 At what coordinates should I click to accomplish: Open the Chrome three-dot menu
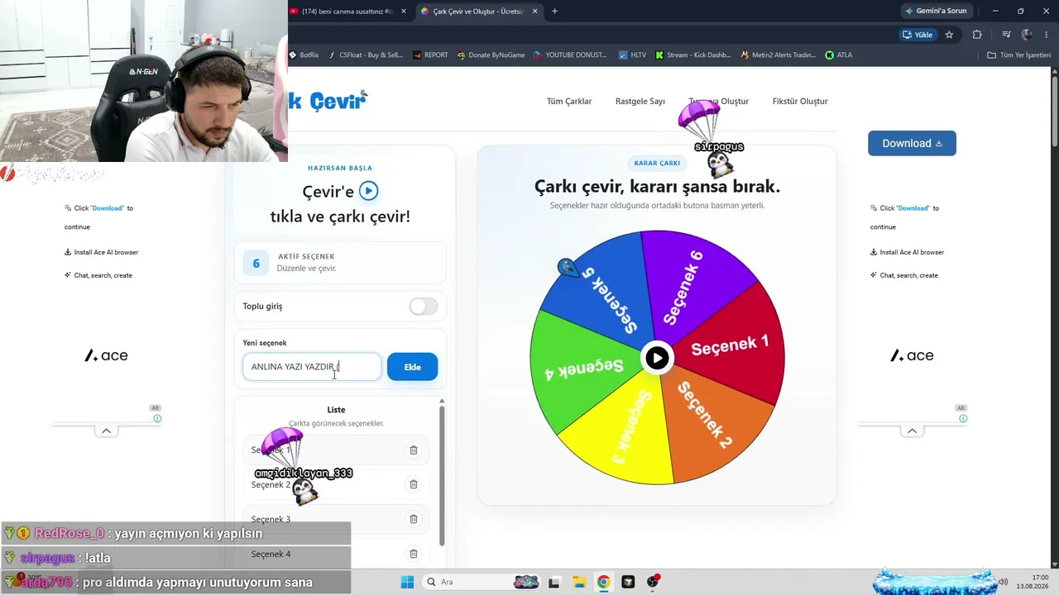pyautogui.click(x=1047, y=35)
